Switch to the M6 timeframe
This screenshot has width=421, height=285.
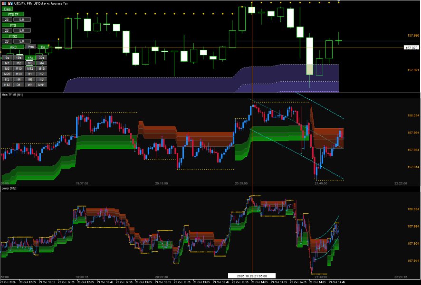pyautogui.click(x=7, y=68)
